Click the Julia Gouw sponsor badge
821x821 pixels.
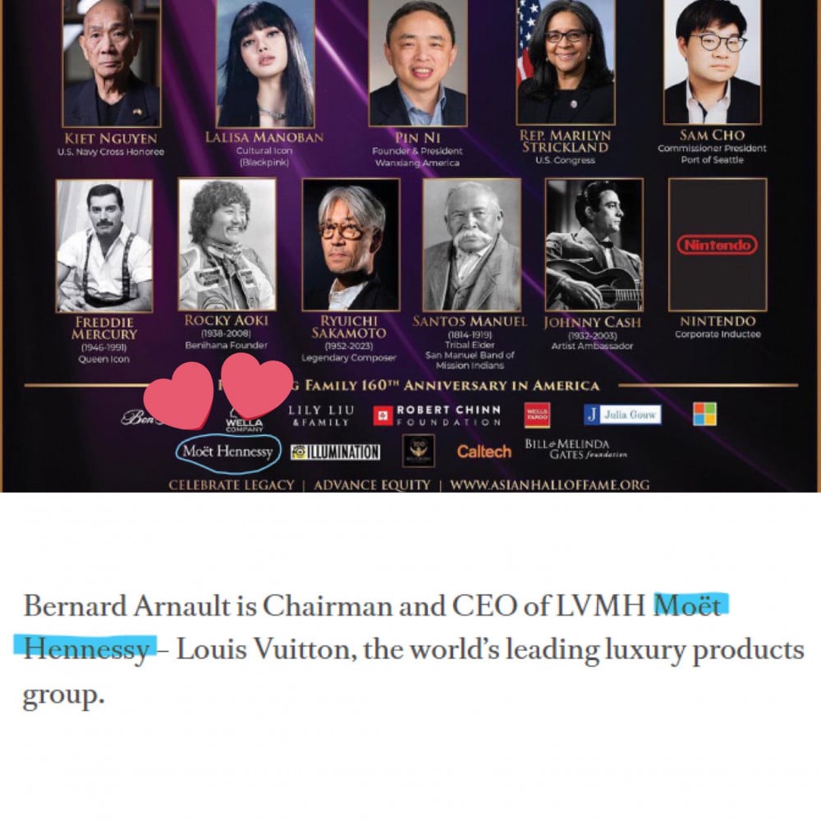(622, 415)
